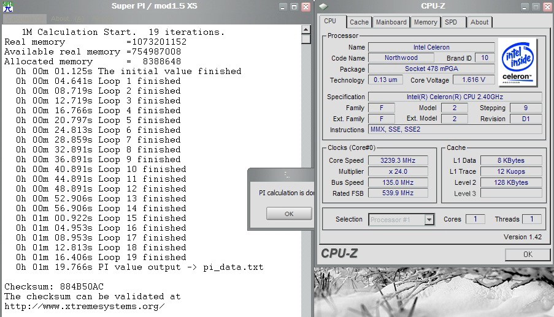Image resolution: width=554 pixels, height=317 pixels.
Task: Select the SPD tab
Action: coord(451,22)
